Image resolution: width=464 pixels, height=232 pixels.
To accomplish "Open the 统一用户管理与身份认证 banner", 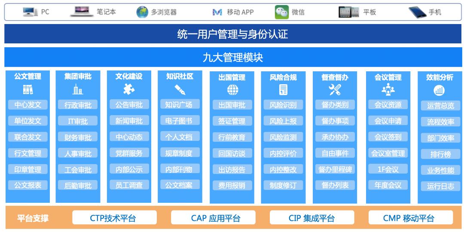I will [232, 34].
